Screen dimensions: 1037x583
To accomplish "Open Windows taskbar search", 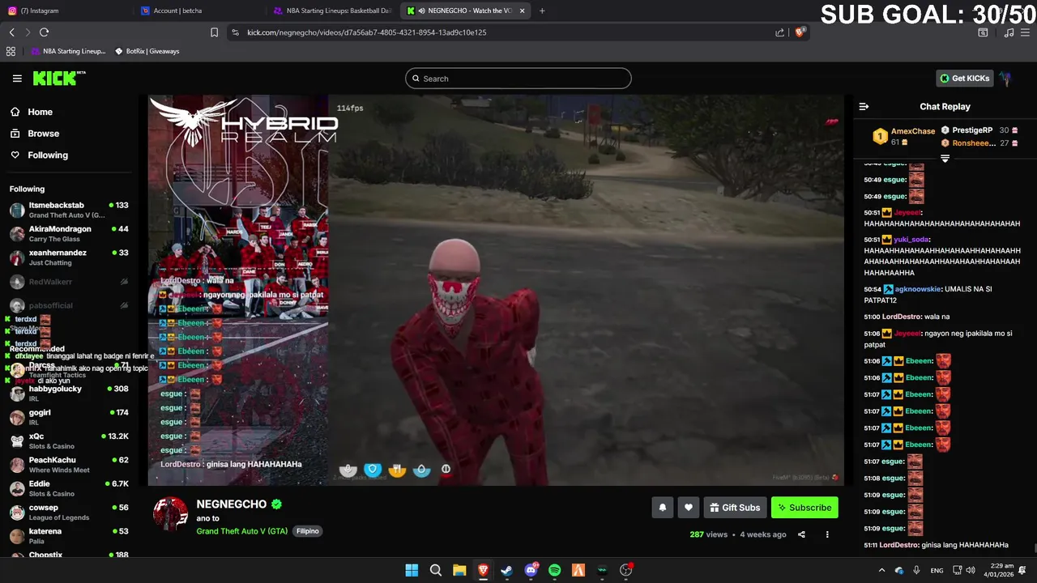I will click(435, 570).
